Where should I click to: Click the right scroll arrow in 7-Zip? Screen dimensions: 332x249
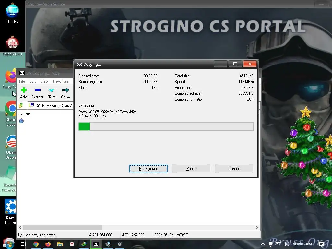point(257,227)
